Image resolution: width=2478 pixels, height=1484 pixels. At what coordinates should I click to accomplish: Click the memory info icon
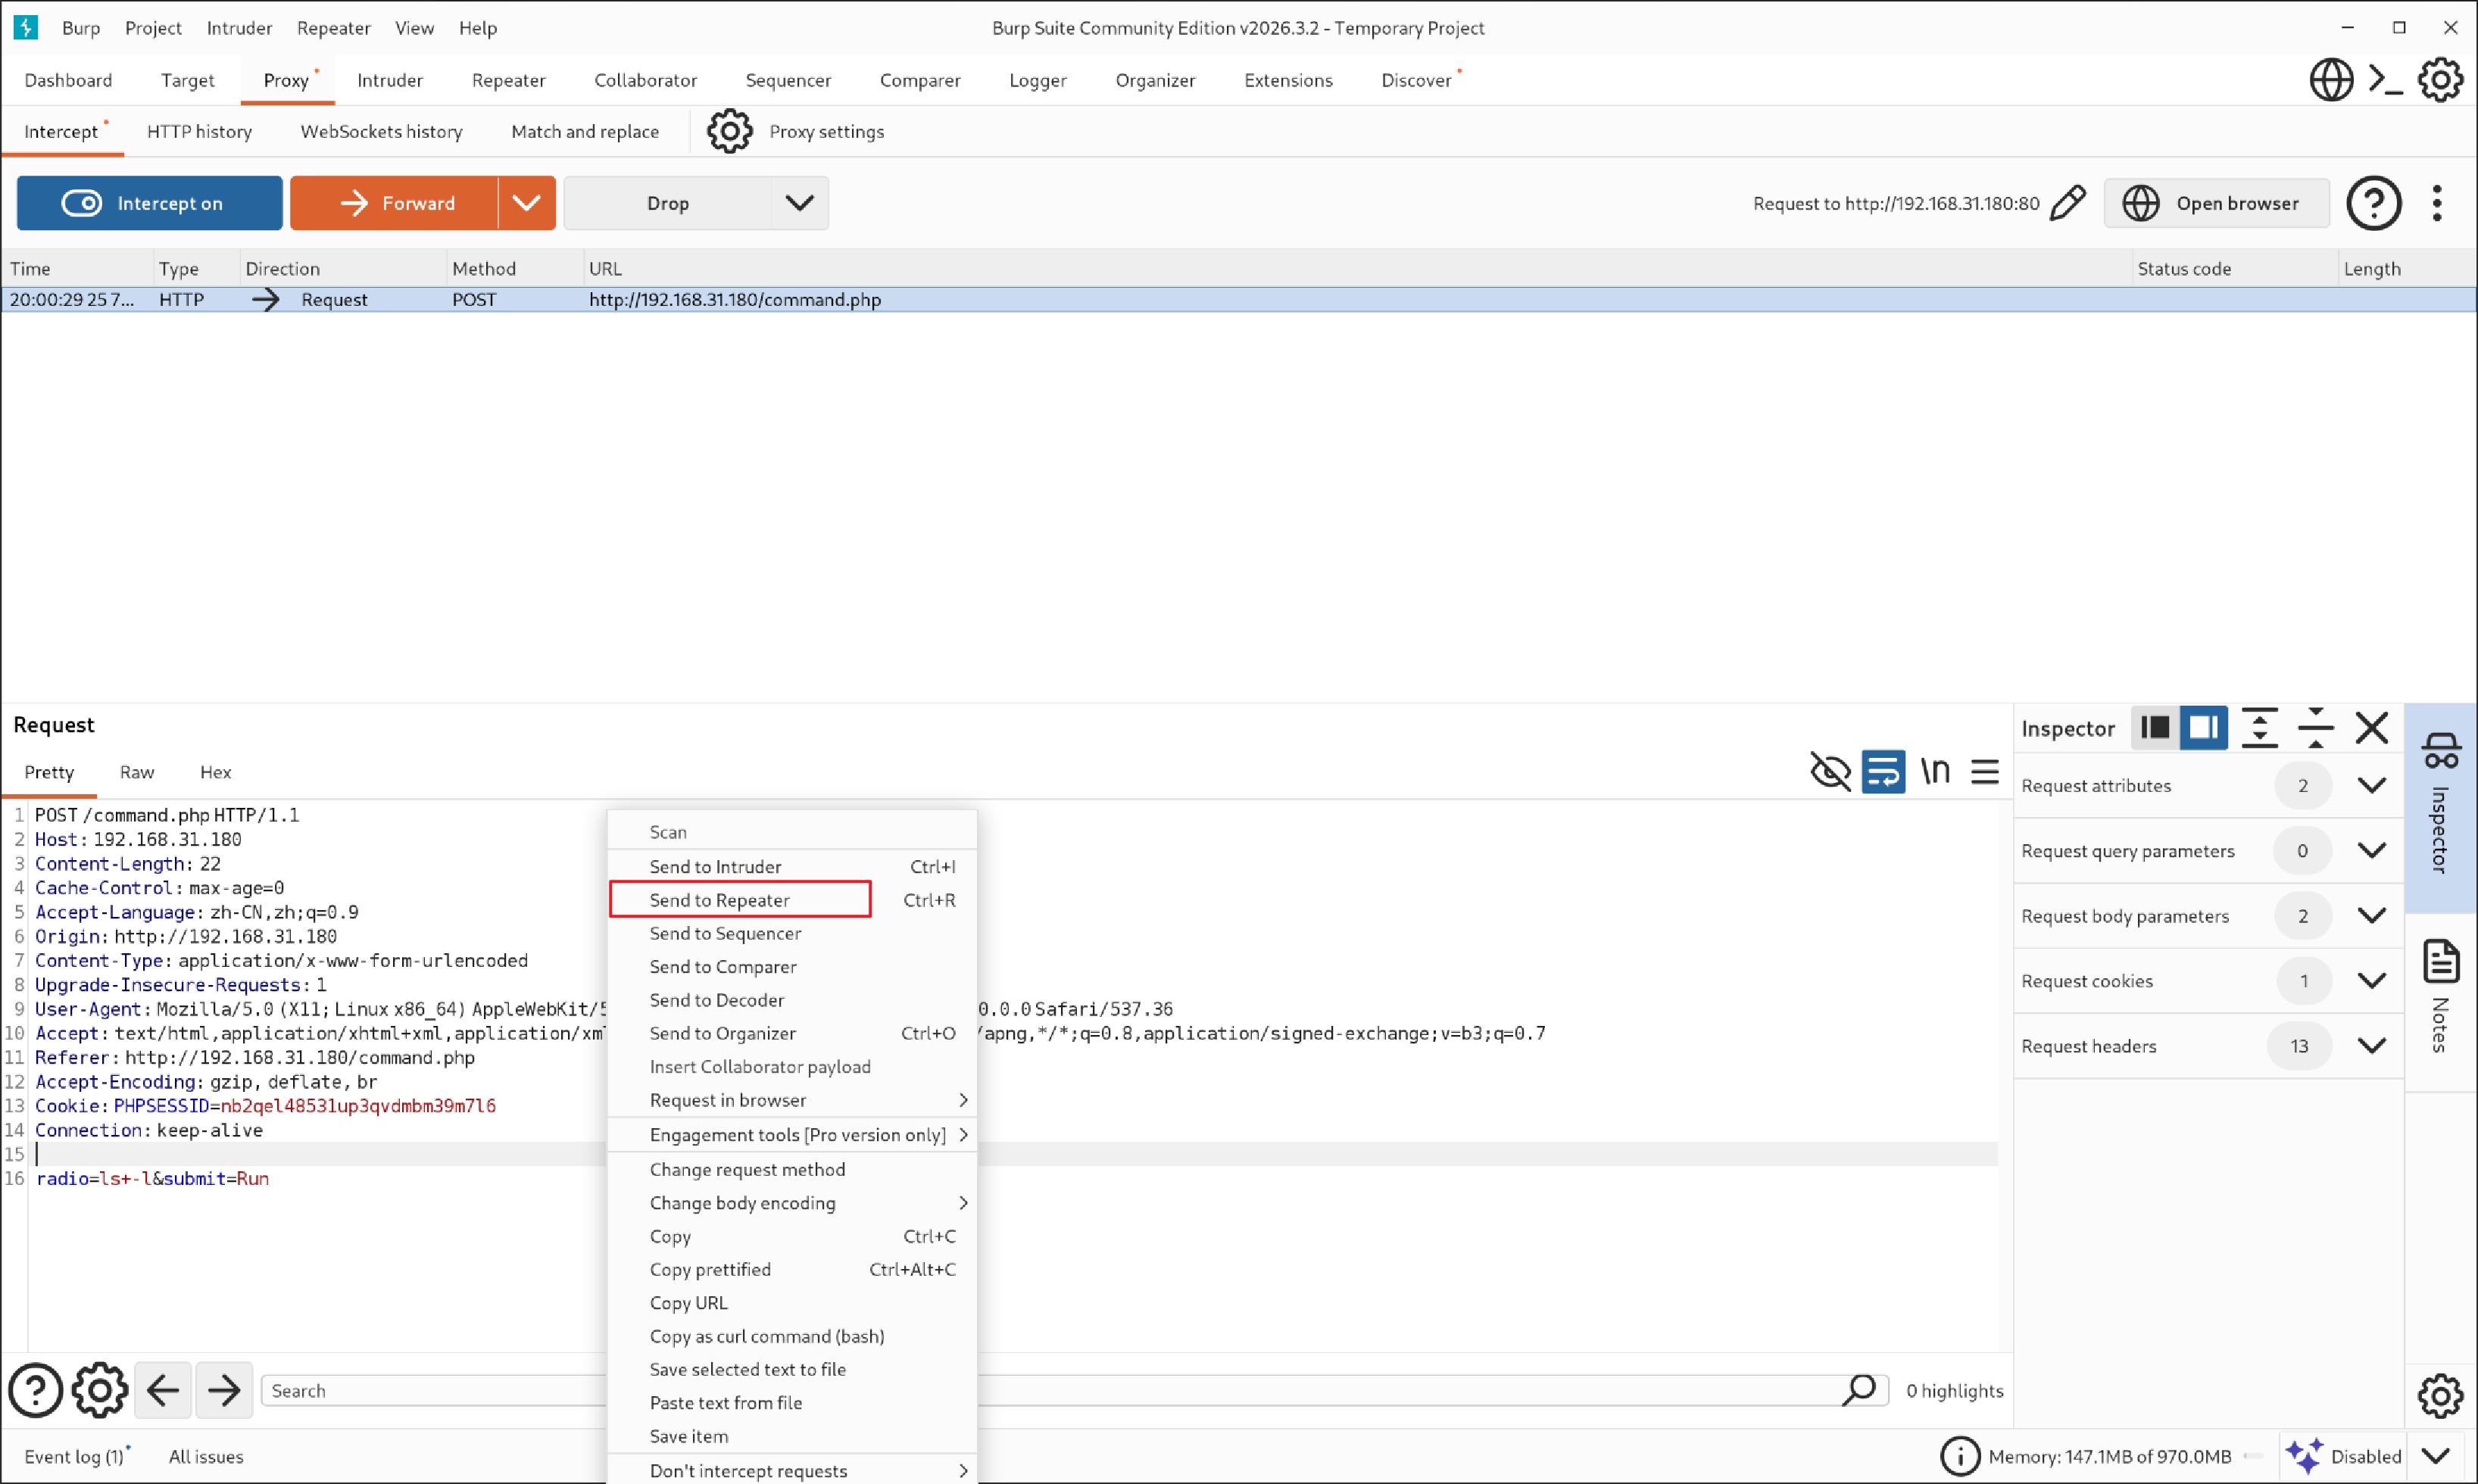(1960, 1456)
